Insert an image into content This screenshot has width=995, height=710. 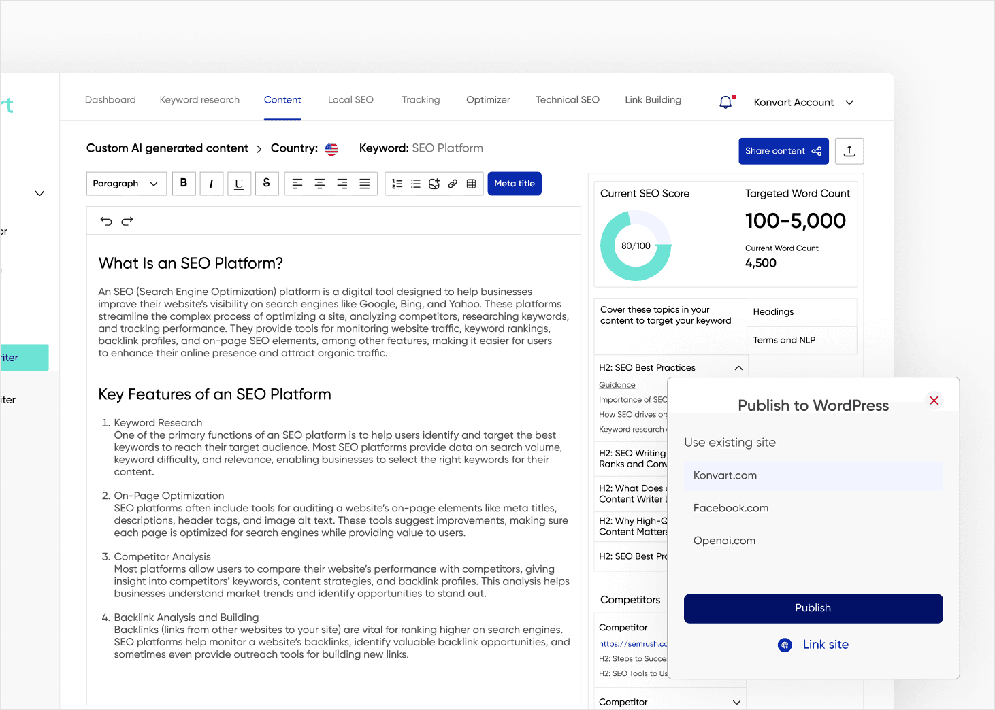pos(434,184)
